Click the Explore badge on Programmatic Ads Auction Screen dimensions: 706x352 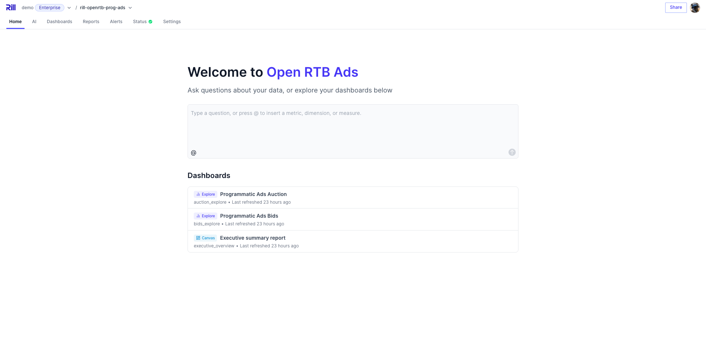(x=206, y=195)
